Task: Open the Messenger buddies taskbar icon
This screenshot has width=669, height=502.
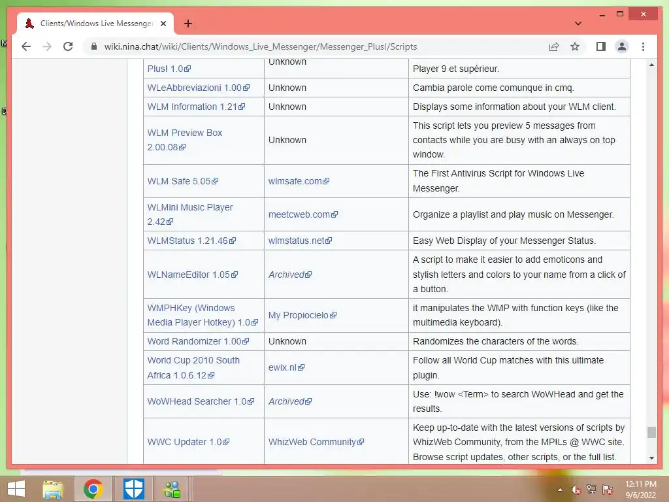Action: tap(172, 489)
